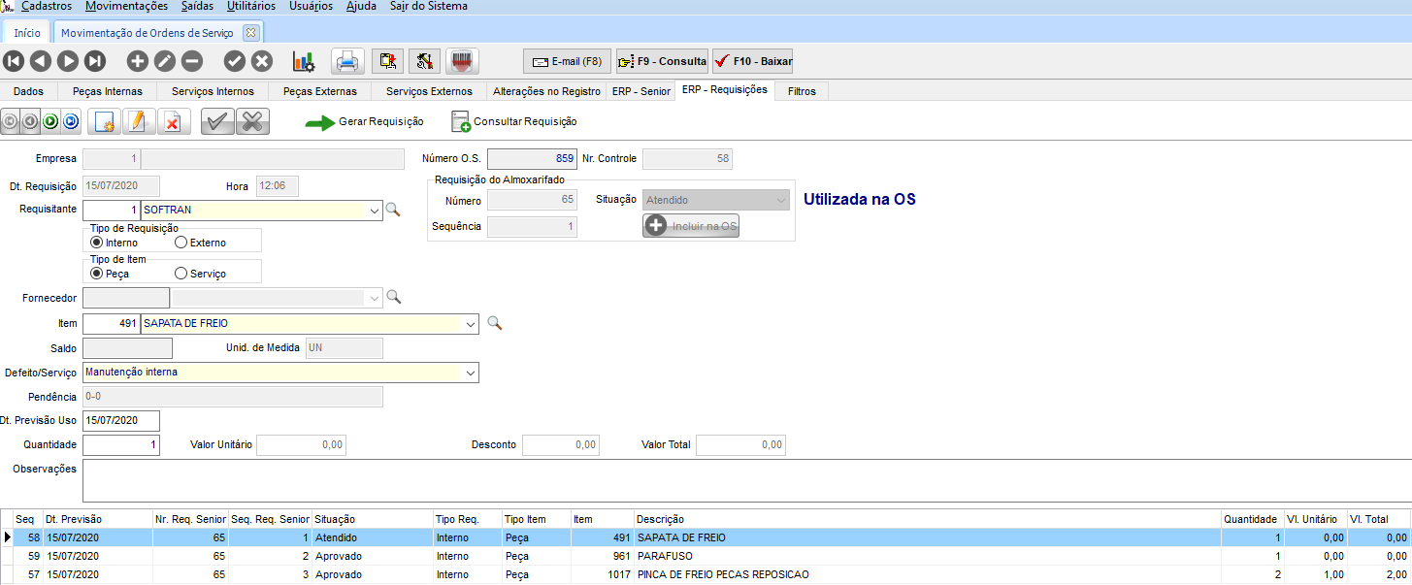Go to previous record in main toolbar

point(41,61)
